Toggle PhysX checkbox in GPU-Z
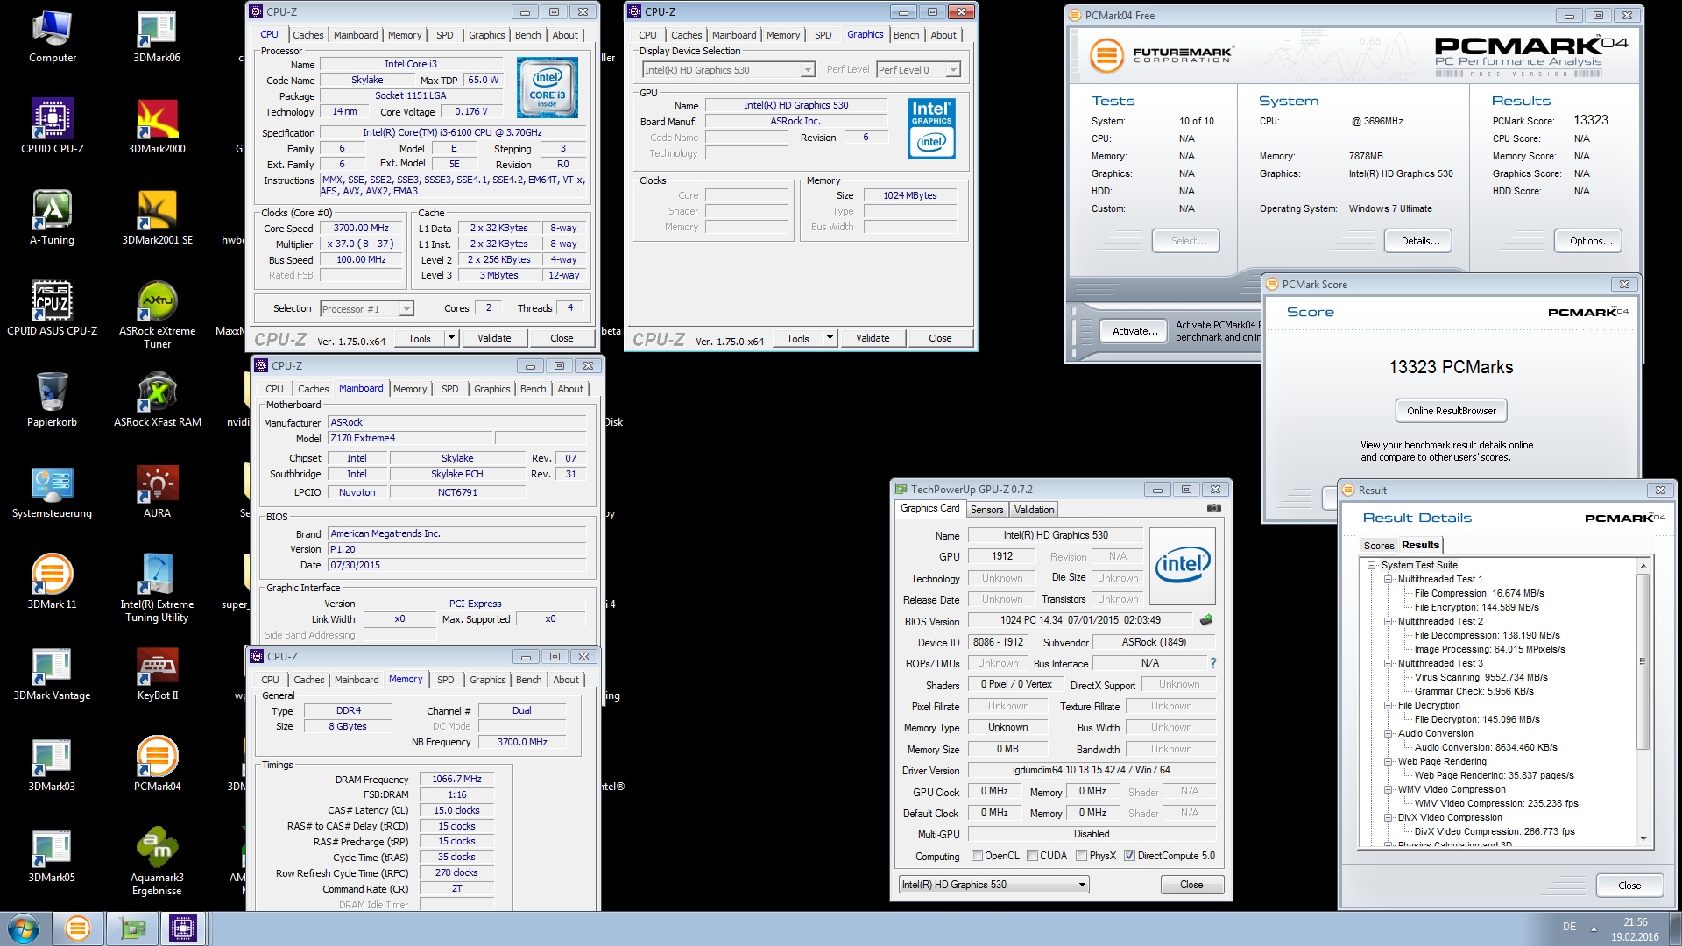This screenshot has width=1682, height=946. (1082, 856)
